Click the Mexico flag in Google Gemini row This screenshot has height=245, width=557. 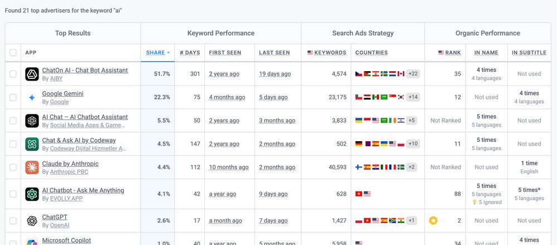click(x=375, y=97)
